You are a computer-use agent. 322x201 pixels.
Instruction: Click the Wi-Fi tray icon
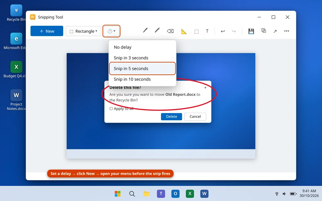click(x=277, y=193)
